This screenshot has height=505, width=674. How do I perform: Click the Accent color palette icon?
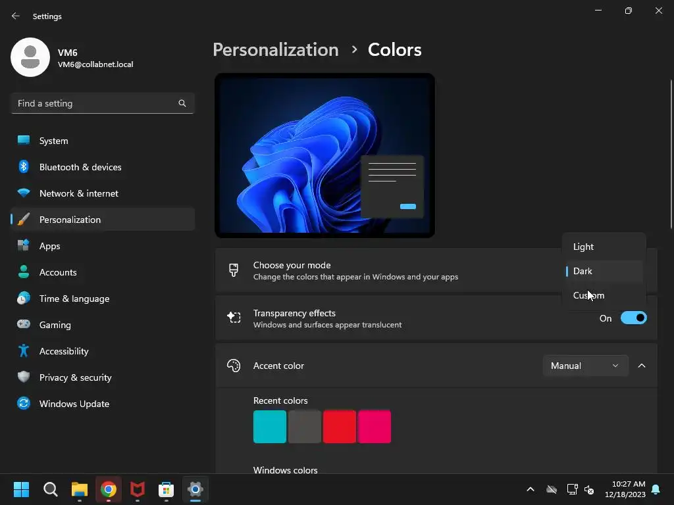[x=234, y=366]
